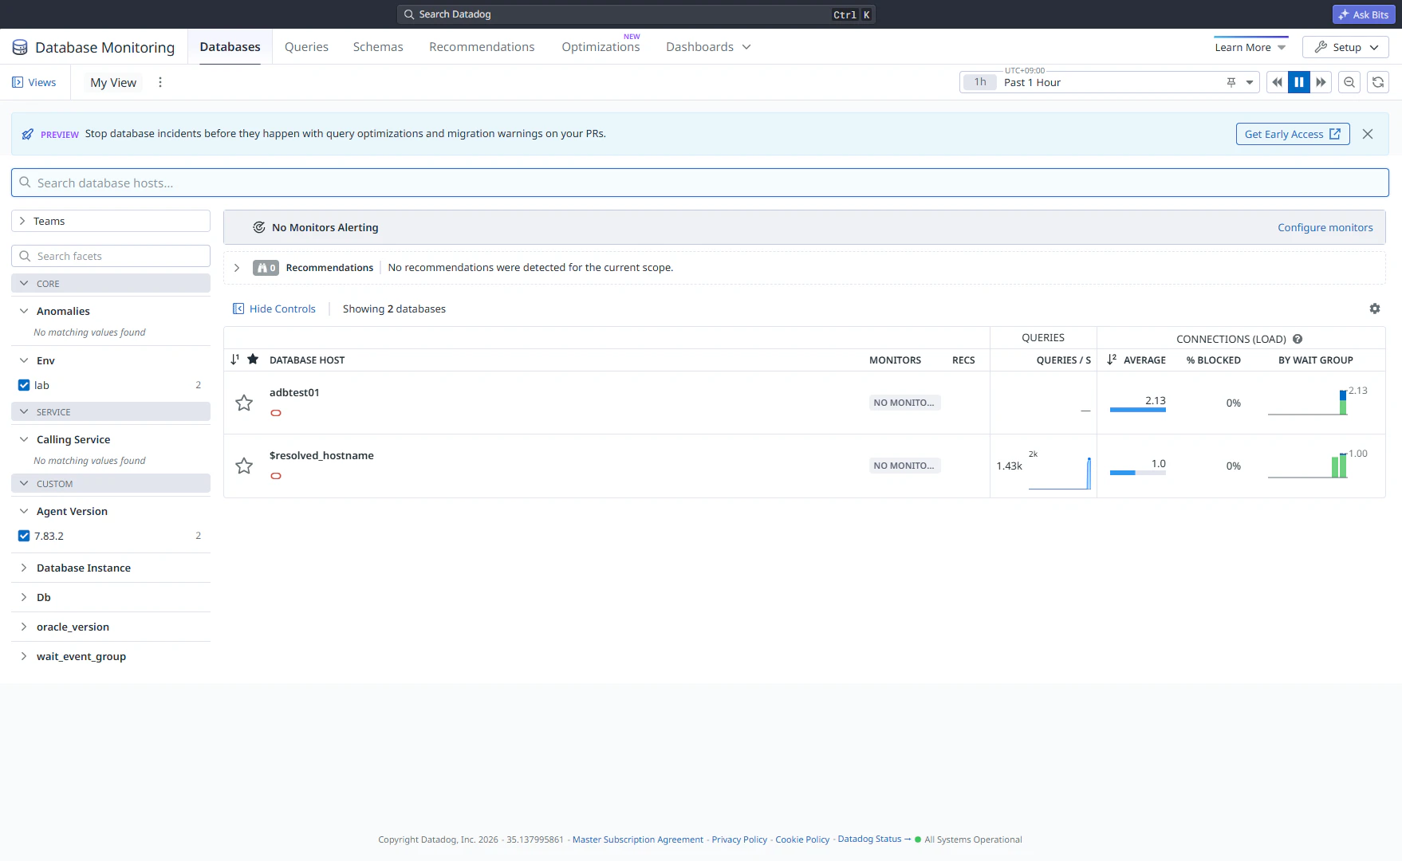Click the Connections Load help icon
Screen dimensions: 1402x861
pyautogui.click(x=1298, y=339)
